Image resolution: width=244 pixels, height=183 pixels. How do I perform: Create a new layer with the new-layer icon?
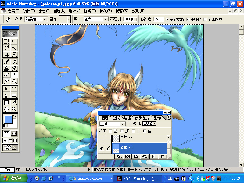[154, 156]
